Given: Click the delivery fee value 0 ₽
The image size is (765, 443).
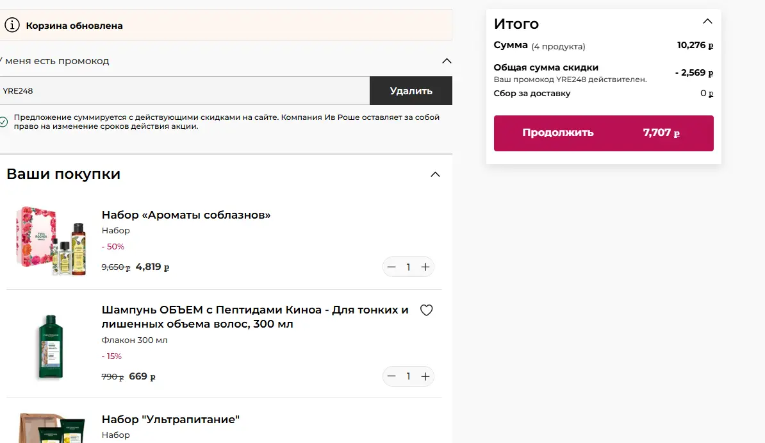Looking at the screenshot, I should tap(707, 94).
